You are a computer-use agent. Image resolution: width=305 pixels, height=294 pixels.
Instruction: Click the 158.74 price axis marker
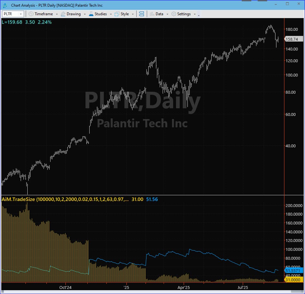294,39
